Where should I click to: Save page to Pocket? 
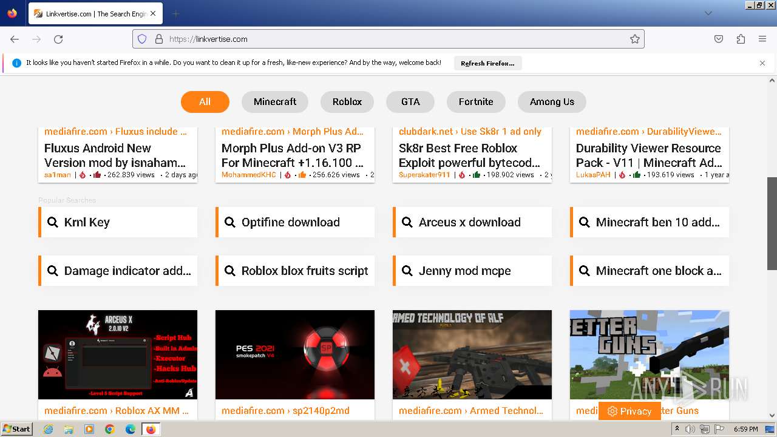click(719, 39)
